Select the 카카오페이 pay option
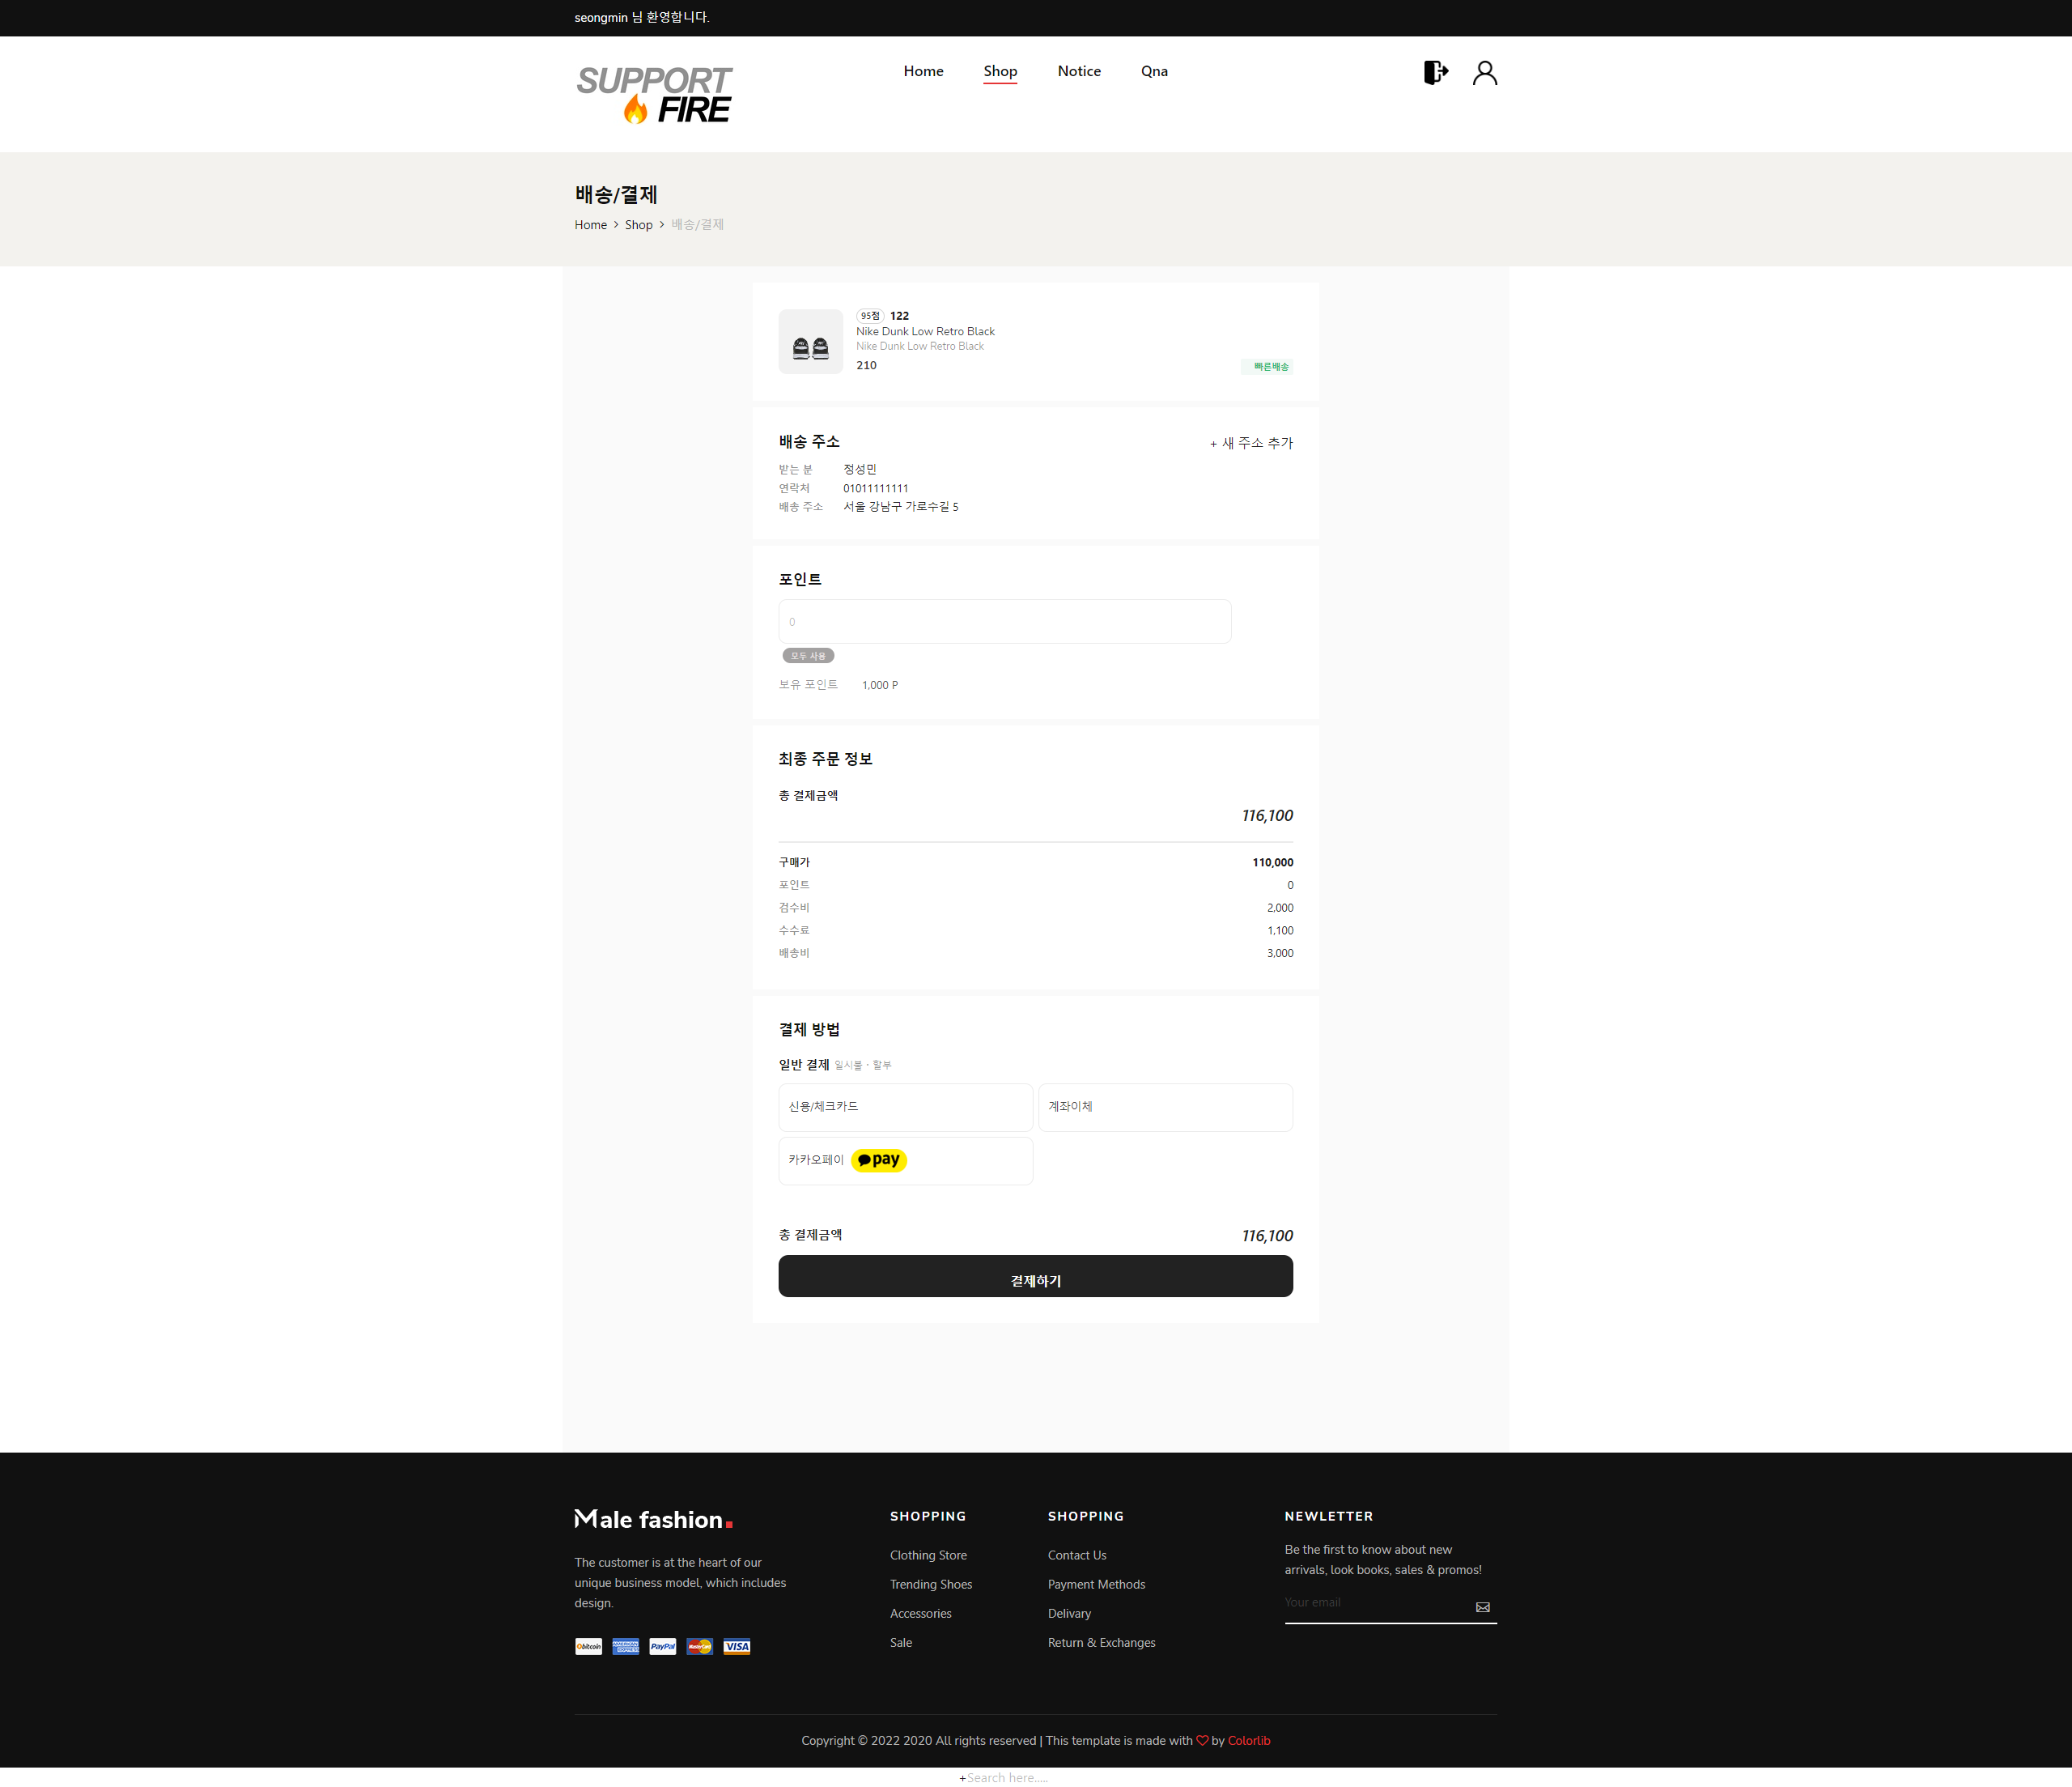This screenshot has height=1787, width=2072. (905, 1160)
